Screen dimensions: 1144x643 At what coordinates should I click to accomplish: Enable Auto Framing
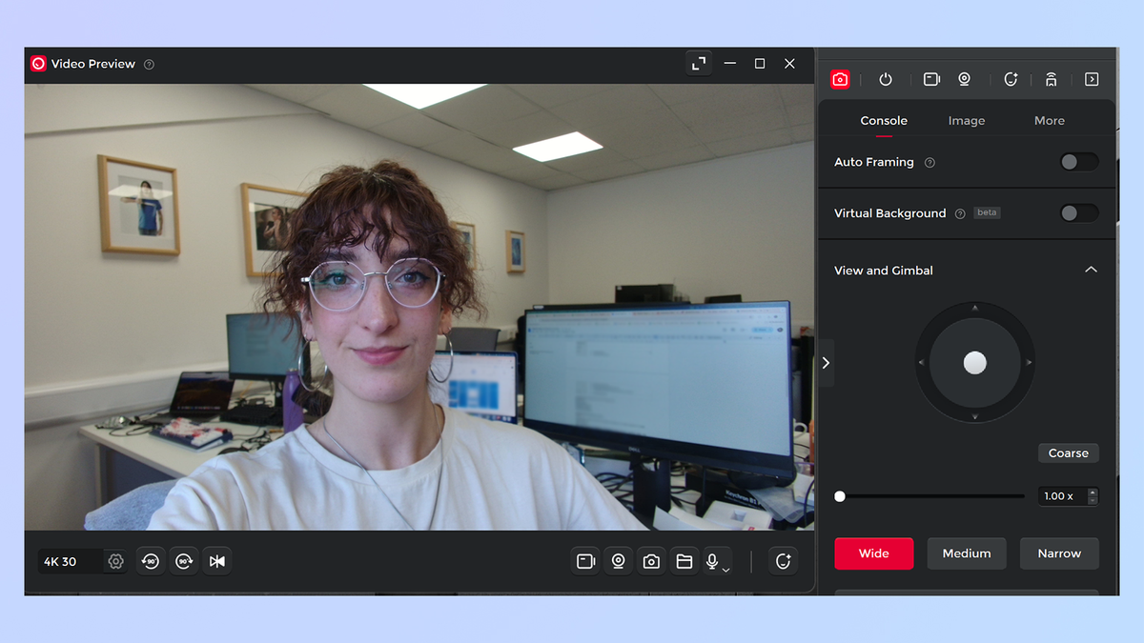pos(1078,162)
